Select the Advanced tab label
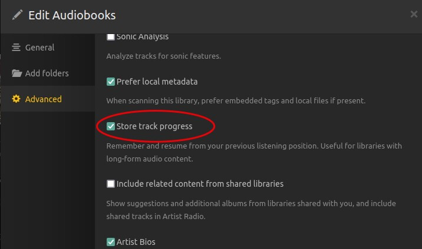The height and width of the screenshot is (249, 422). point(43,99)
